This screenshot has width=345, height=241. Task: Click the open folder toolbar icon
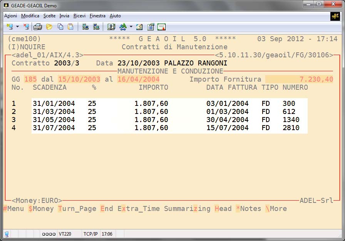(49, 27)
